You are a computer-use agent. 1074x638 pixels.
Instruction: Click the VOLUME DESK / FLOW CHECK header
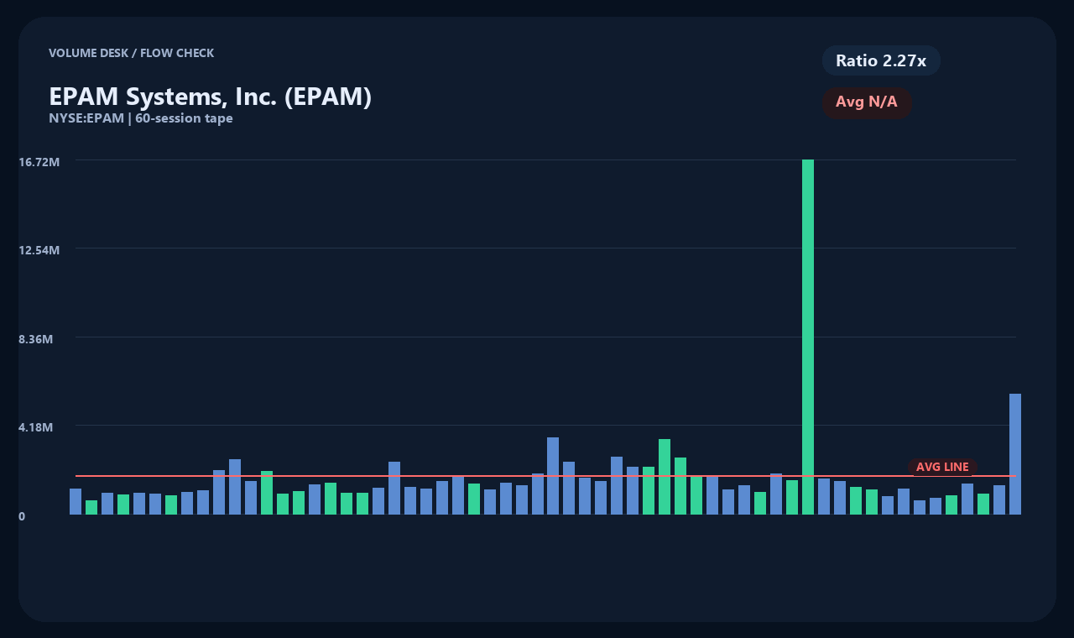point(132,53)
